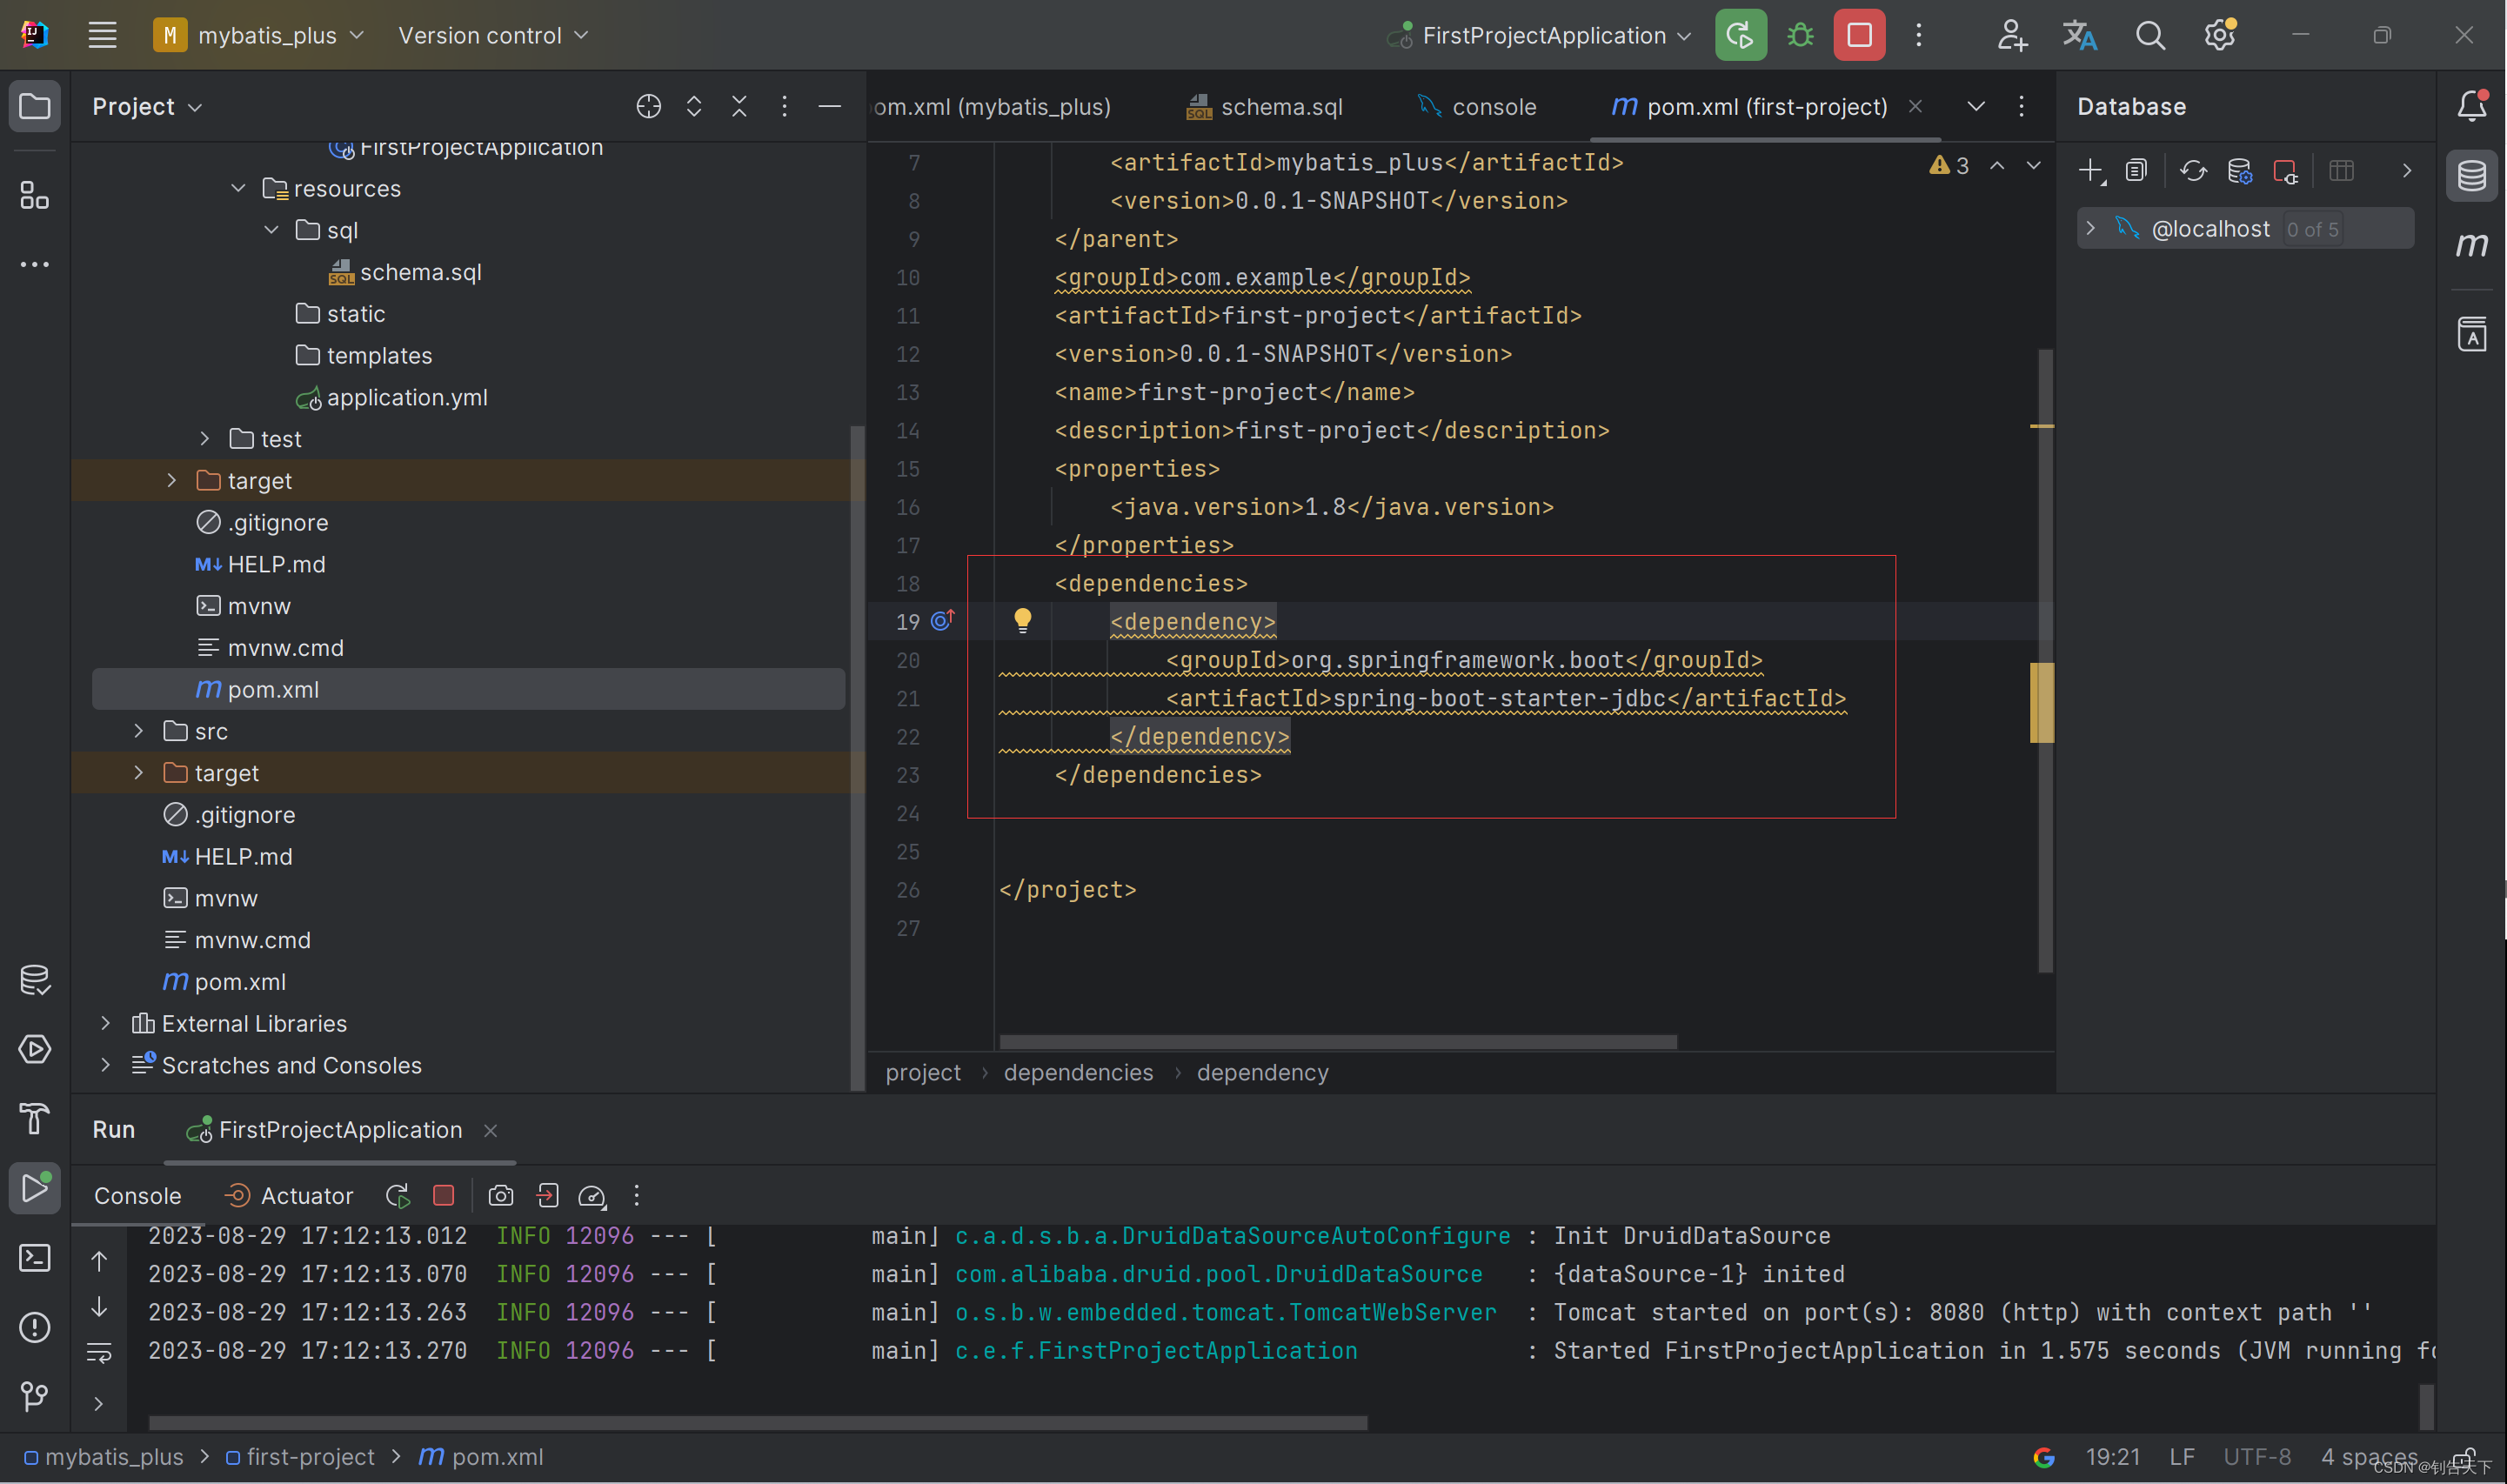
Task: Open the UTF-8 encoding selector
Action: pyautogui.click(x=2256, y=1457)
